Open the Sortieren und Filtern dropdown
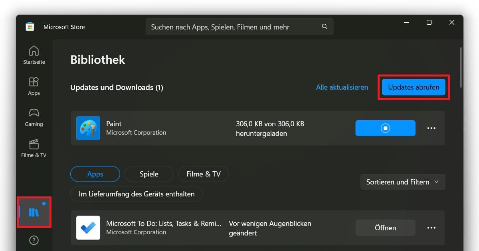This screenshot has height=251, width=479. pos(402,182)
